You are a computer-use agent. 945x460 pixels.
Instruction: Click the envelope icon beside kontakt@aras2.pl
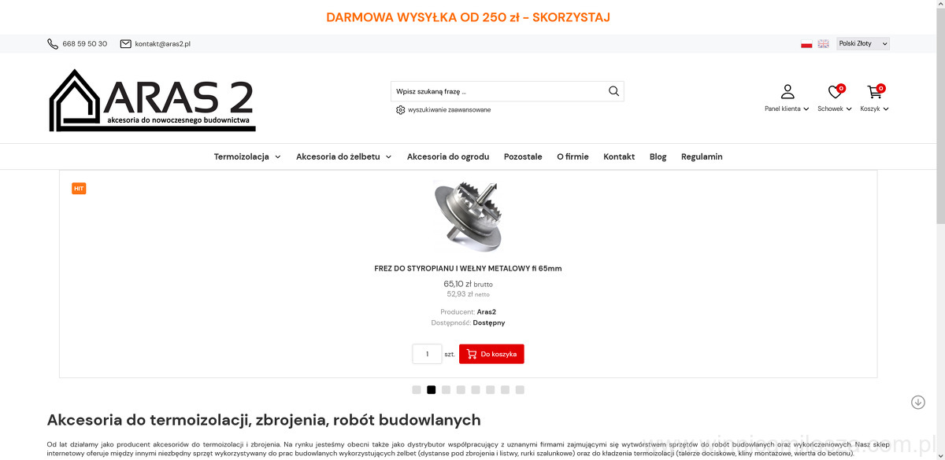point(125,44)
